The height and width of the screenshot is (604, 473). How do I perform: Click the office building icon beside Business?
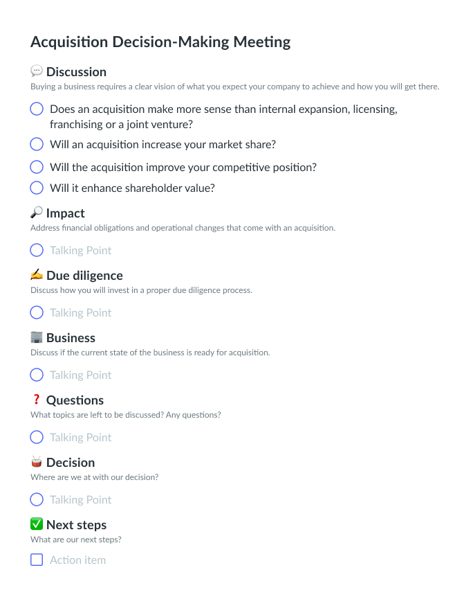pyautogui.click(x=37, y=337)
